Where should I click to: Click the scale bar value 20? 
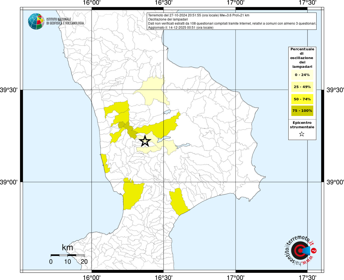[x=84, y=261]
